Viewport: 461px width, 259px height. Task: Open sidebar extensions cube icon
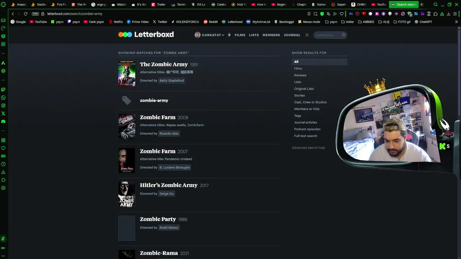tap(3, 180)
